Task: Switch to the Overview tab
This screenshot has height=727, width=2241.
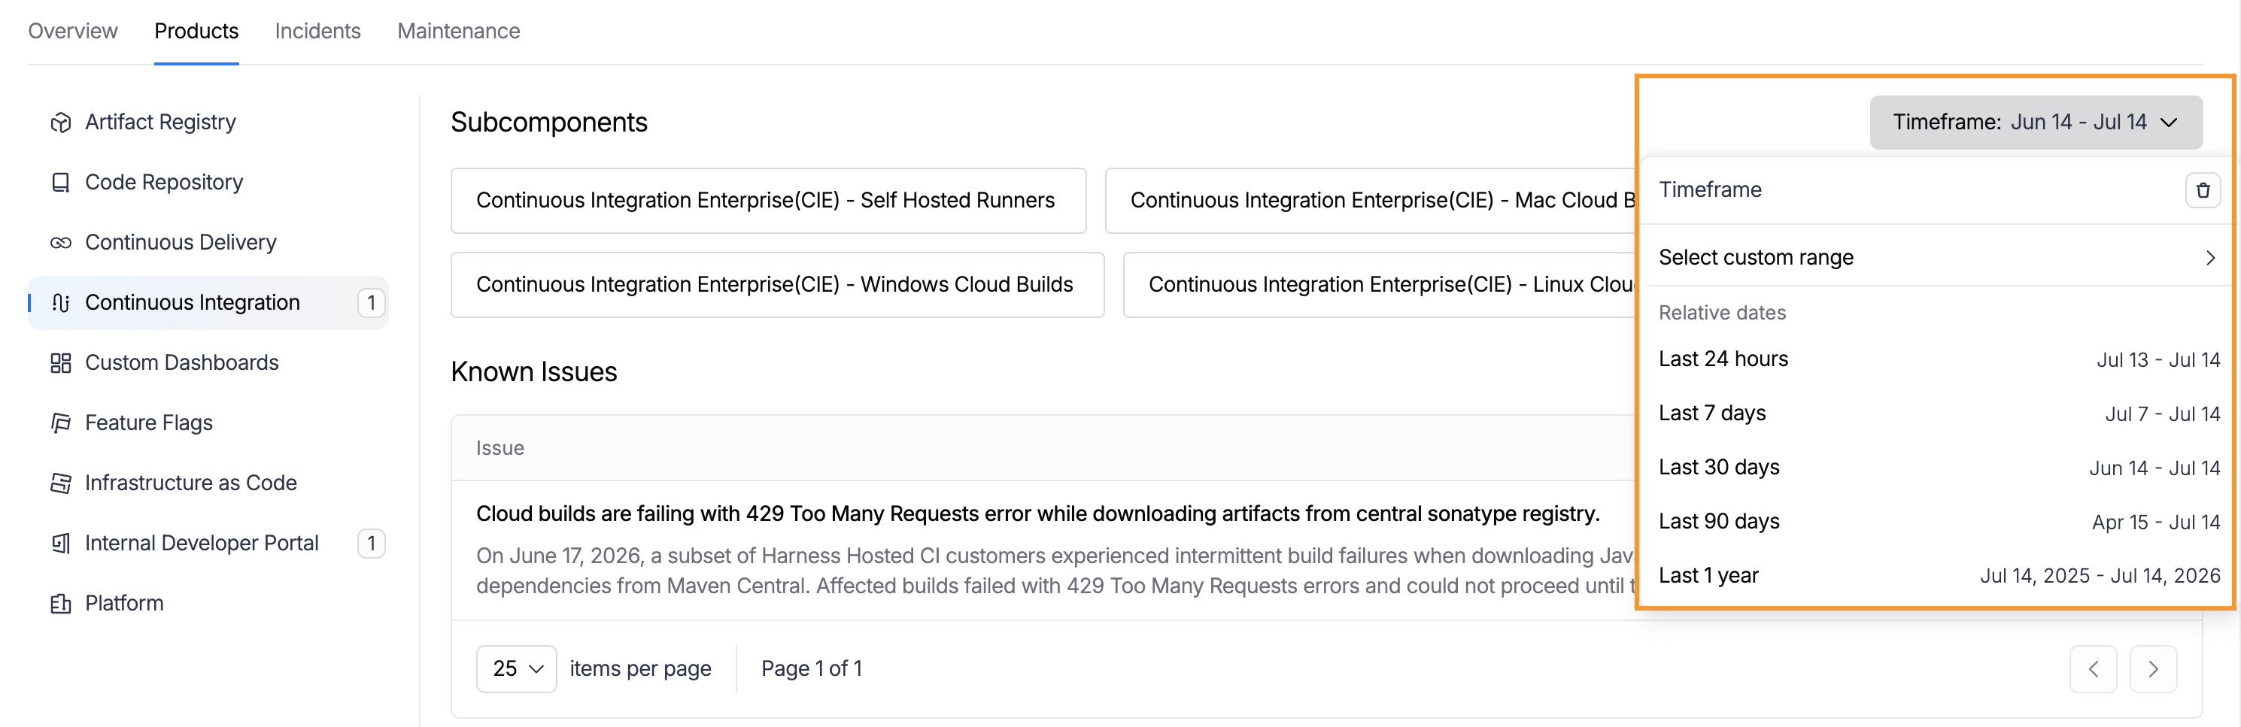Action: pyautogui.click(x=72, y=32)
